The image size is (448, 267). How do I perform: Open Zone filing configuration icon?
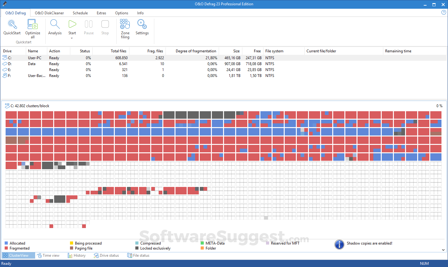pyautogui.click(x=125, y=24)
